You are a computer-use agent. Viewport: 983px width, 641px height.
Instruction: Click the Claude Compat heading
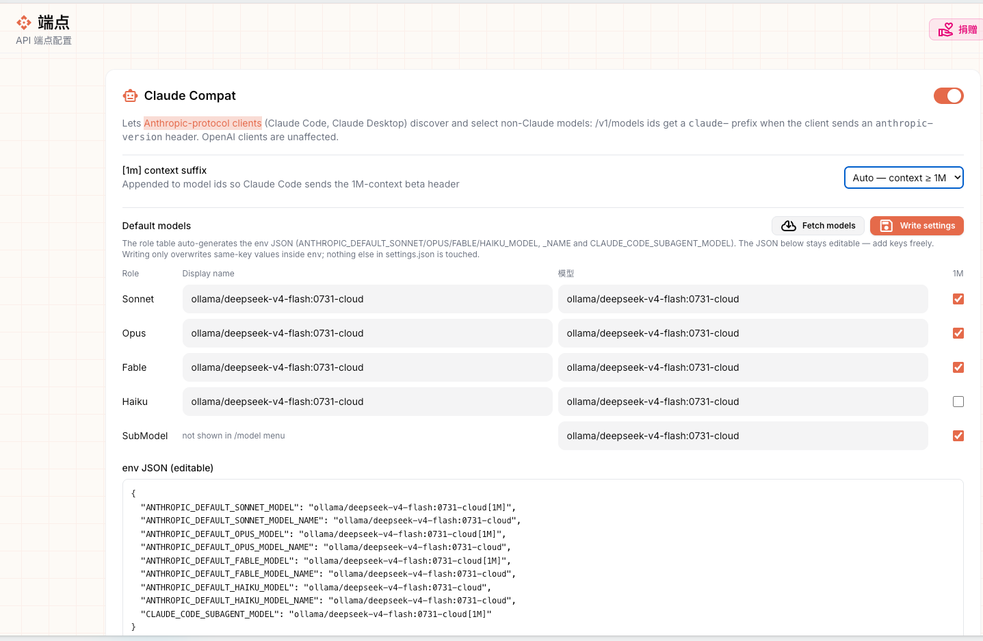pos(189,96)
